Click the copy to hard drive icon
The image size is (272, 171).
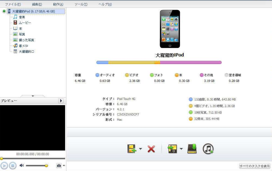[x=192, y=149]
